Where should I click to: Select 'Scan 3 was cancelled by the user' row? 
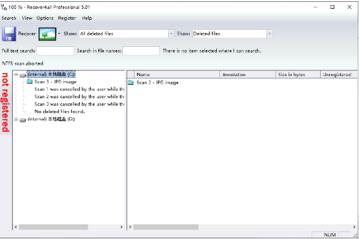click(79, 104)
